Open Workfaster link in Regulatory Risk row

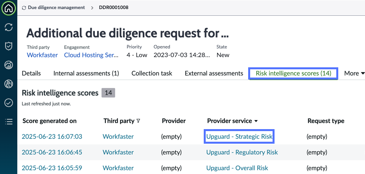(118, 152)
